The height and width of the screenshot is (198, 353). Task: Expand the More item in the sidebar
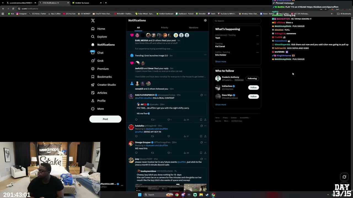coord(97,109)
